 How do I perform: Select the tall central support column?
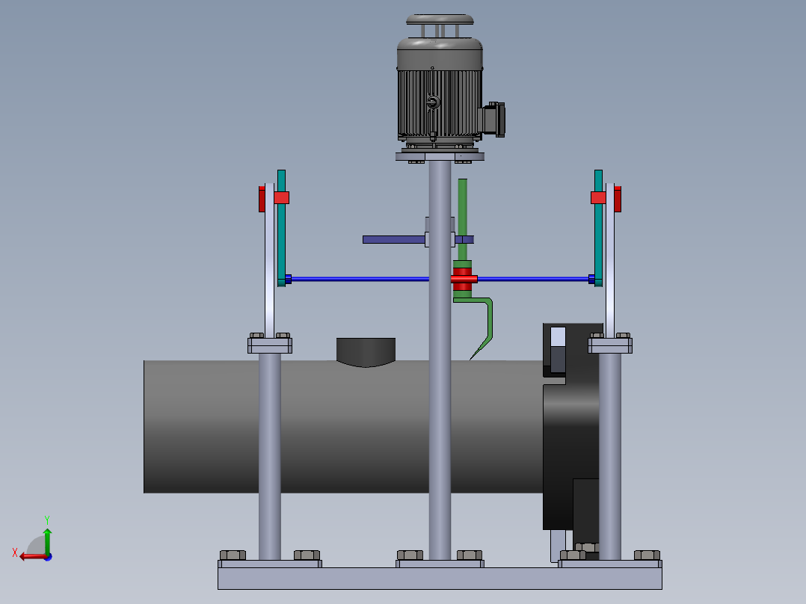(x=440, y=360)
